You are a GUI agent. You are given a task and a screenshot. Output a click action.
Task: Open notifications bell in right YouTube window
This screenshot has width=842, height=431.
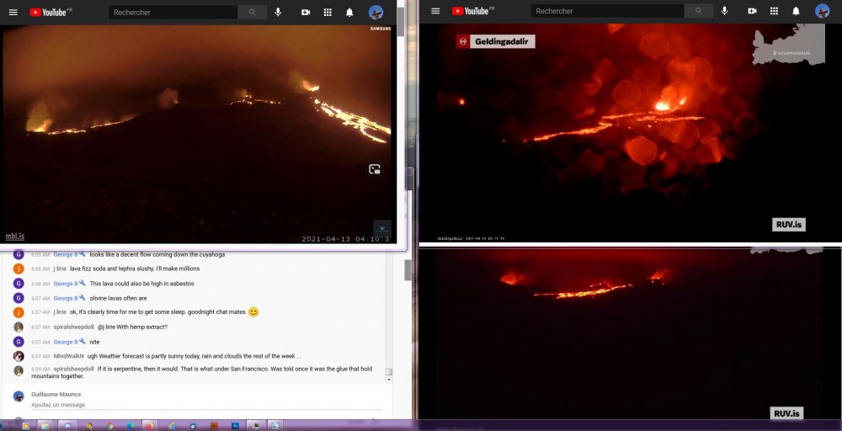[x=796, y=11]
